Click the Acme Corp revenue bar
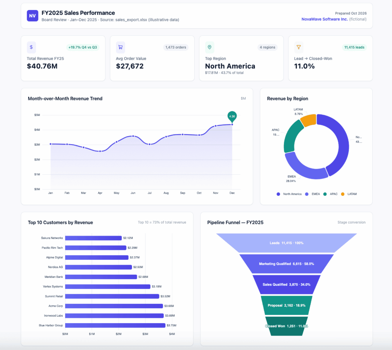This screenshot has height=350, width=392. coord(114,306)
